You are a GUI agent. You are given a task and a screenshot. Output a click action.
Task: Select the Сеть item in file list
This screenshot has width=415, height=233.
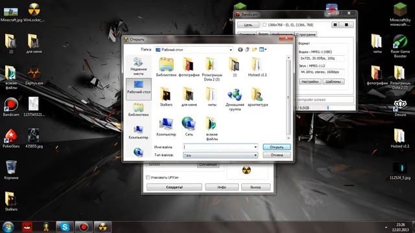189,127
